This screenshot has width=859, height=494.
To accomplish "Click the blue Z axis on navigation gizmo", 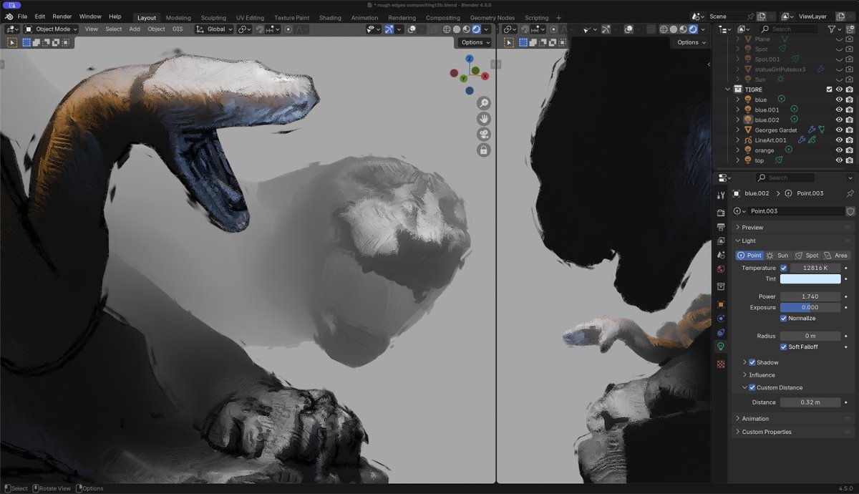I will click(470, 59).
